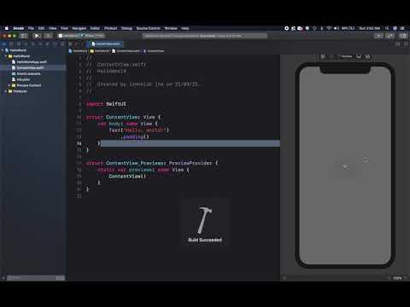410x307 pixels.
Task: Expand the Products folder
Action: click(x=6, y=91)
